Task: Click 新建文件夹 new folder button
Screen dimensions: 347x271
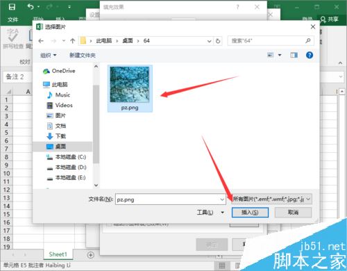Action: tap(83, 55)
